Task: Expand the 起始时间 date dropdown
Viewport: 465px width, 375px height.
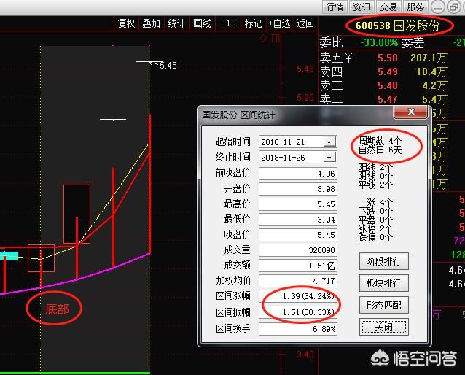Action: 330,142
